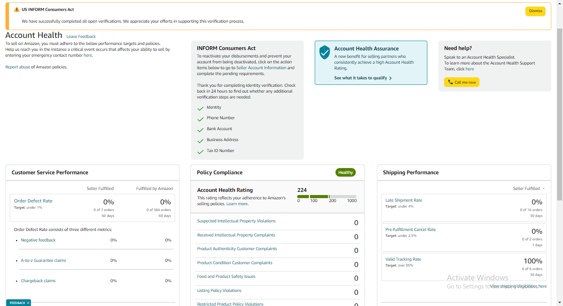Dismiss the US INFORM Consumers Act banner
This screenshot has width=563, height=306.
point(535,11)
